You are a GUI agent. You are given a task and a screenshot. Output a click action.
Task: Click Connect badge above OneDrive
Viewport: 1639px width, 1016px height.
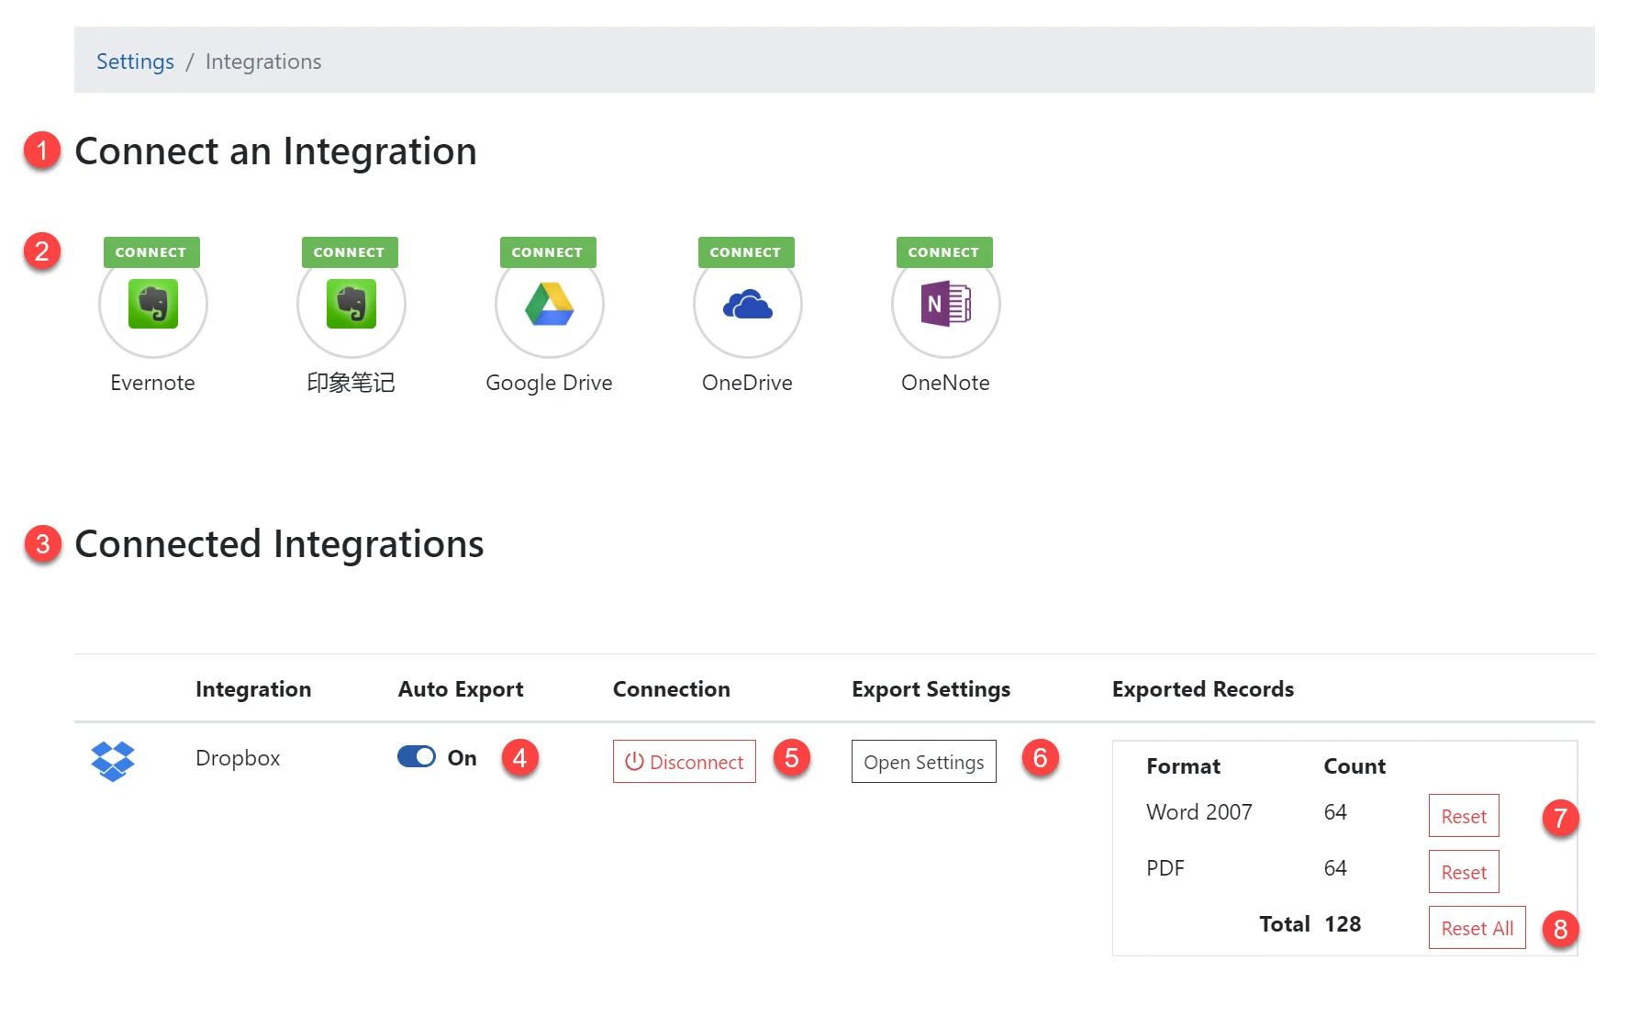pyautogui.click(x=746, y=252)
